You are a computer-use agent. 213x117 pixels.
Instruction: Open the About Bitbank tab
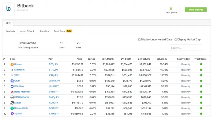(27, 31)
